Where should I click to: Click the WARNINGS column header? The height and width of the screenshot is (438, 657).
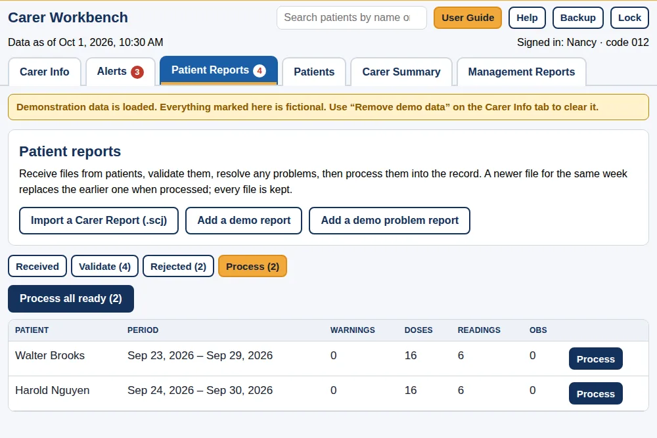tap(352, 330)
